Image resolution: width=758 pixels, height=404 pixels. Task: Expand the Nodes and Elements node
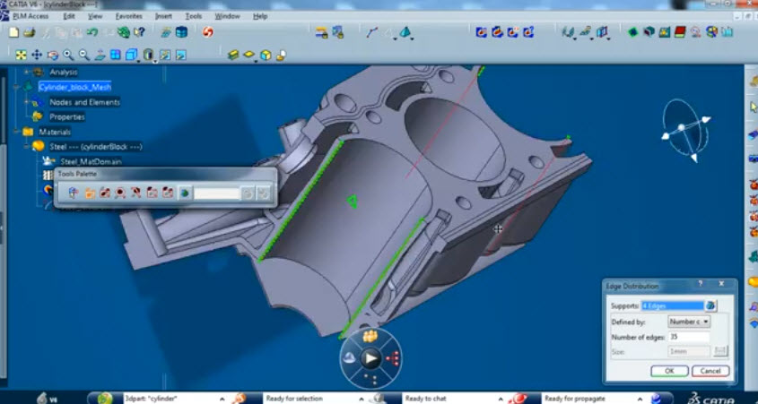27,102
